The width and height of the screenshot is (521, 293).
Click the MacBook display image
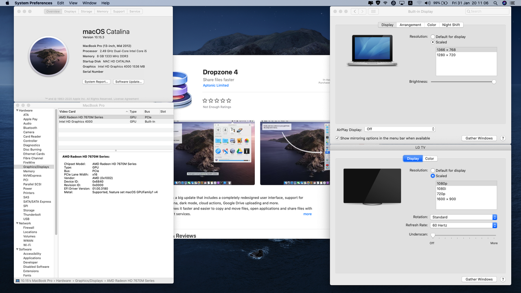coord(372,51)
